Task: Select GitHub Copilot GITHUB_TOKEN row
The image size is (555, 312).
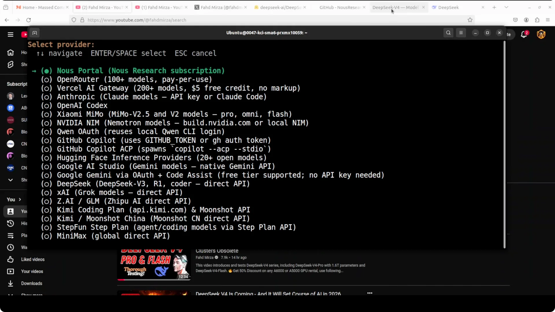Action: [156, 140]
